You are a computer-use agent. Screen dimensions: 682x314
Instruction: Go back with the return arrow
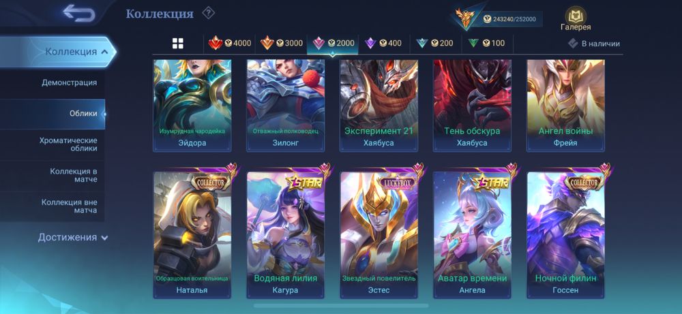tap(78, 13)
